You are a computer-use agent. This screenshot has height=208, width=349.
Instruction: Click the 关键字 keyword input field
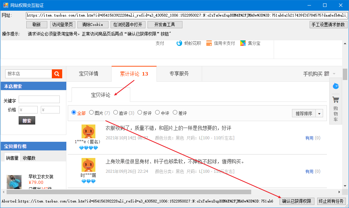click(39, 99)
